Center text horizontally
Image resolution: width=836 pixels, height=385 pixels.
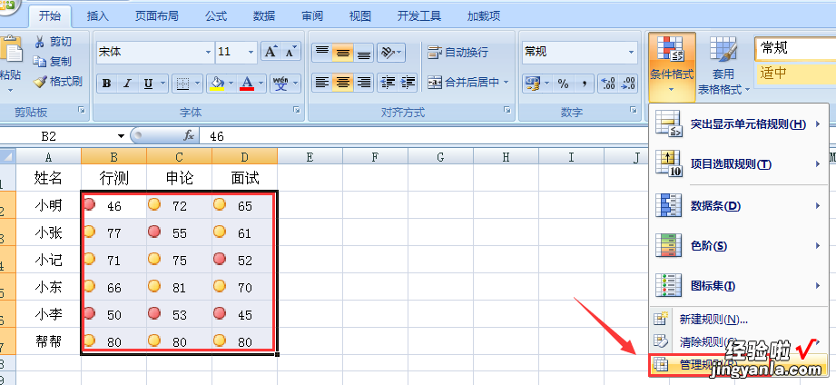coord(343,82)
